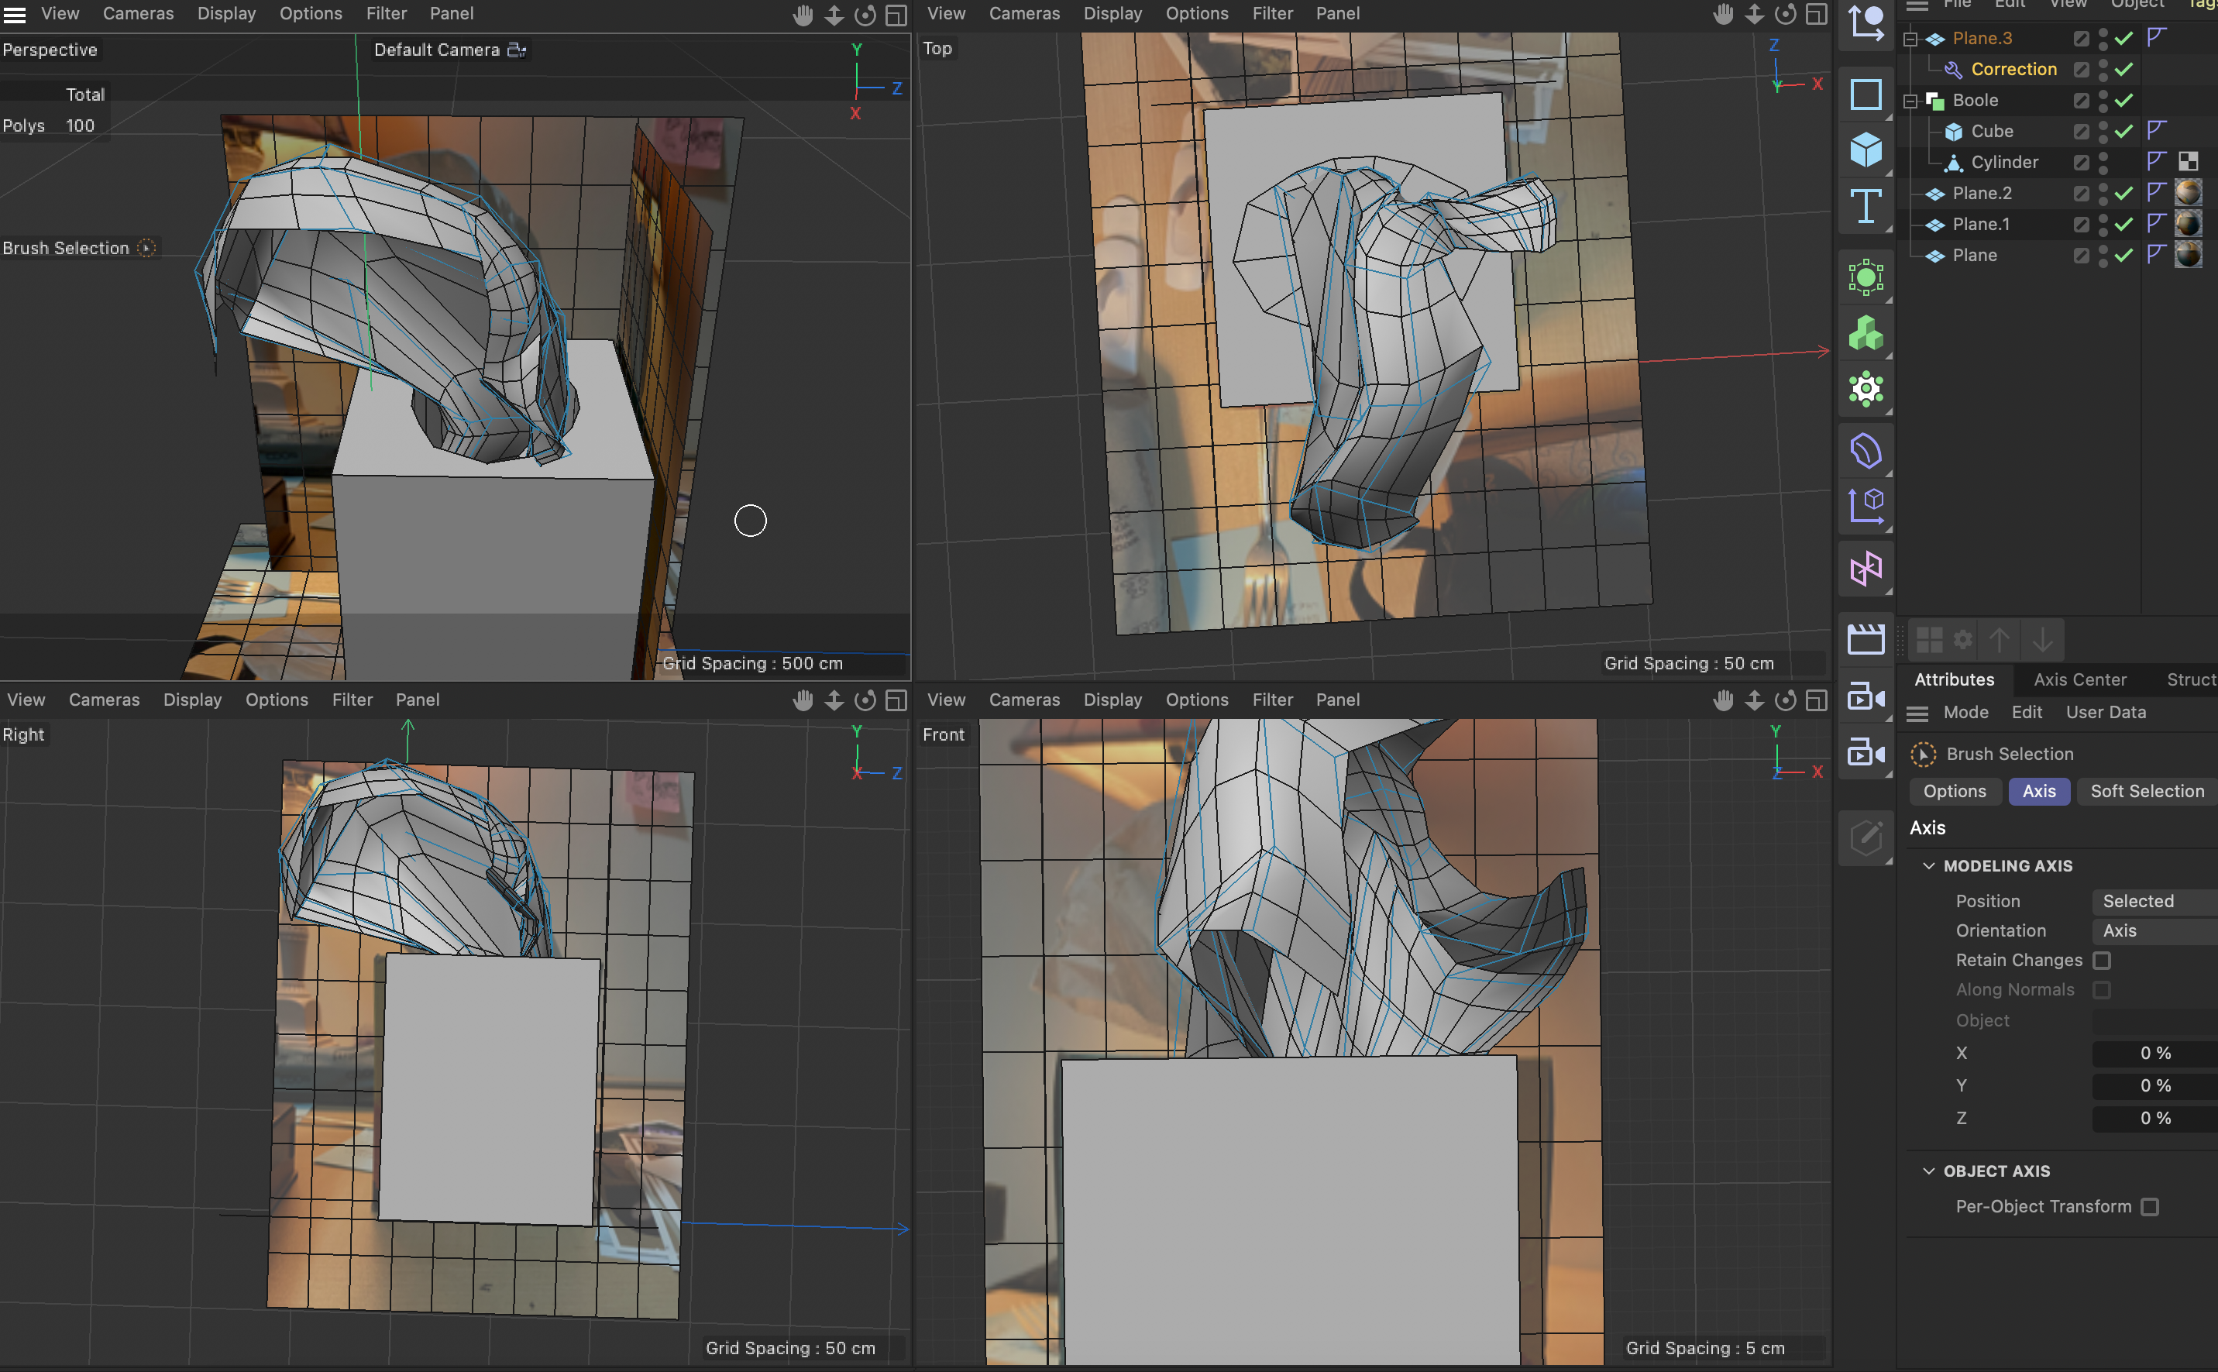Click the material sphere swatch next to Plane.1
Viewport: 2218px width, 1372px height.
2189,223
